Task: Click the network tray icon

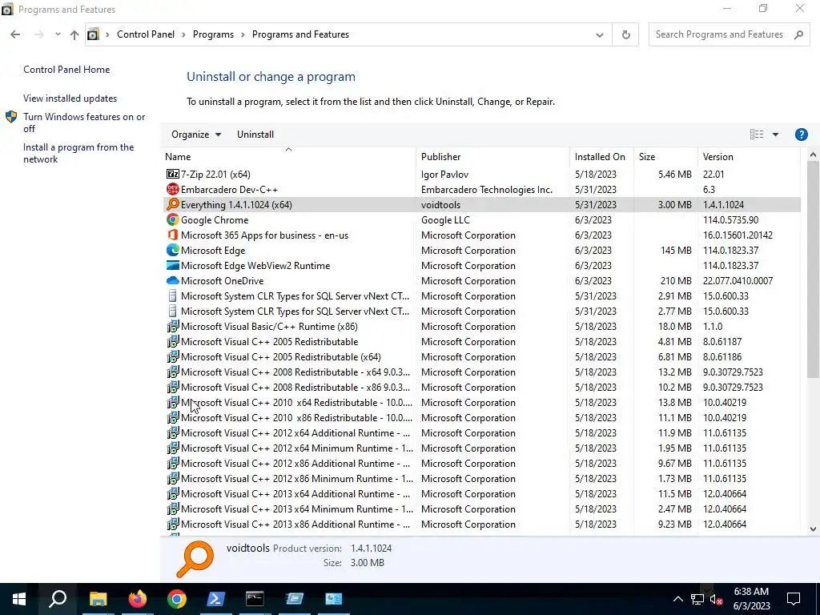Action: click(x=697, y=599)
